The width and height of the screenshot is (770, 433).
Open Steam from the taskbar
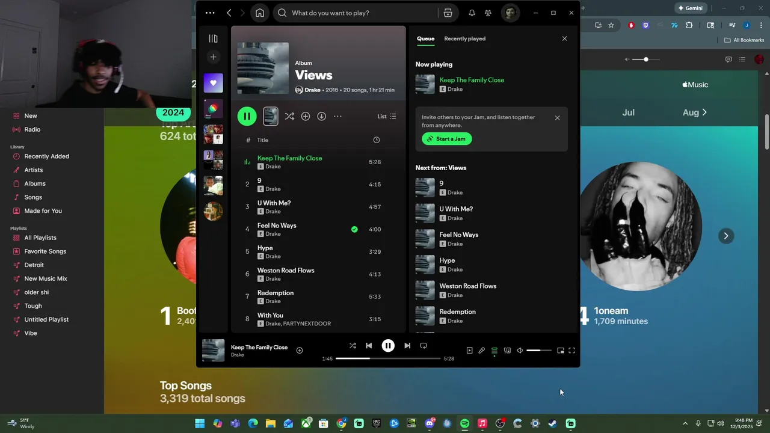553,423
